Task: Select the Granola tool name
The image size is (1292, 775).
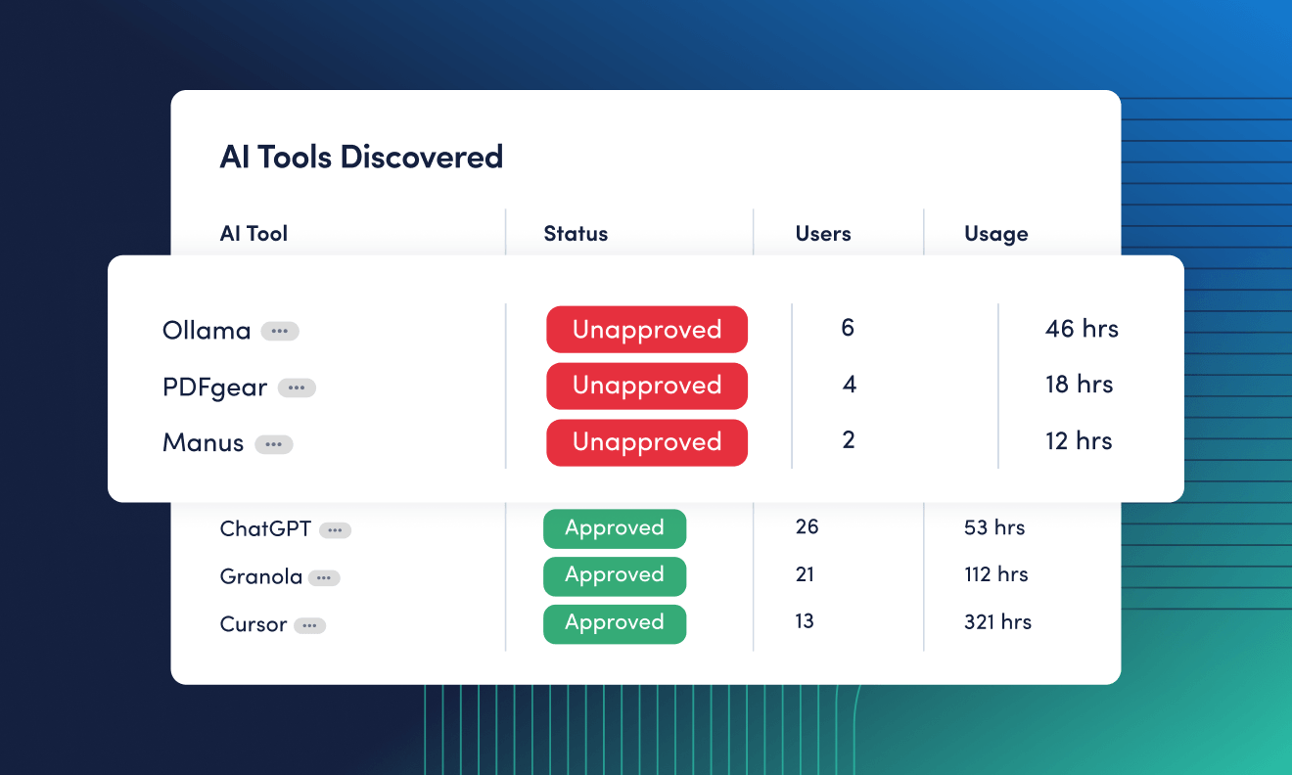Action: [261, 577]
